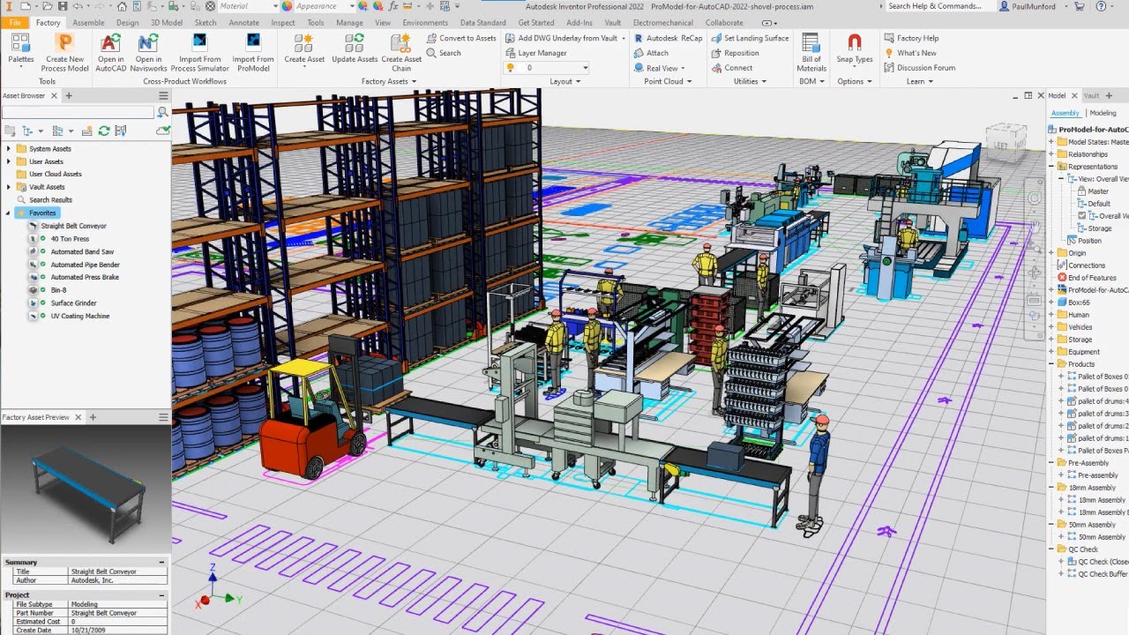Screen dimensions: 1129x635
Task: Click the Snap Types magnet icon
Action: tap(854, 42)
